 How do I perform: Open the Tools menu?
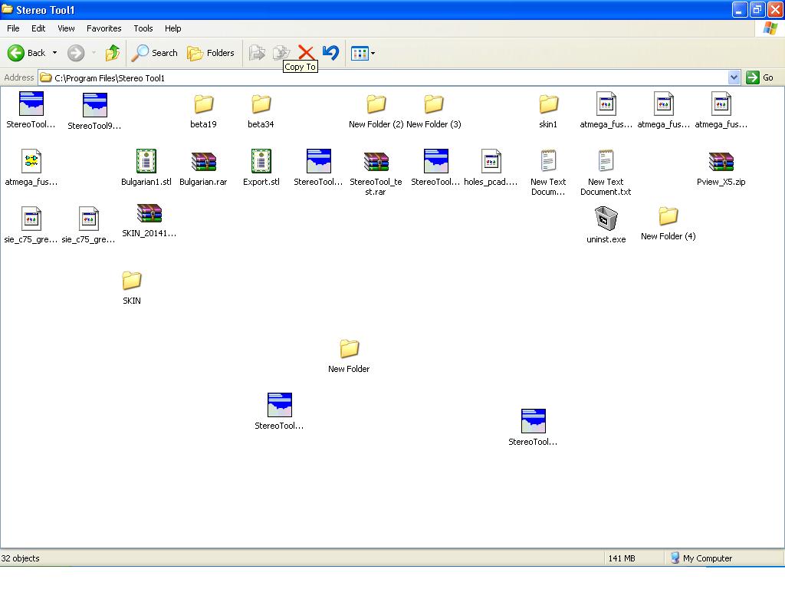point(143,28)
